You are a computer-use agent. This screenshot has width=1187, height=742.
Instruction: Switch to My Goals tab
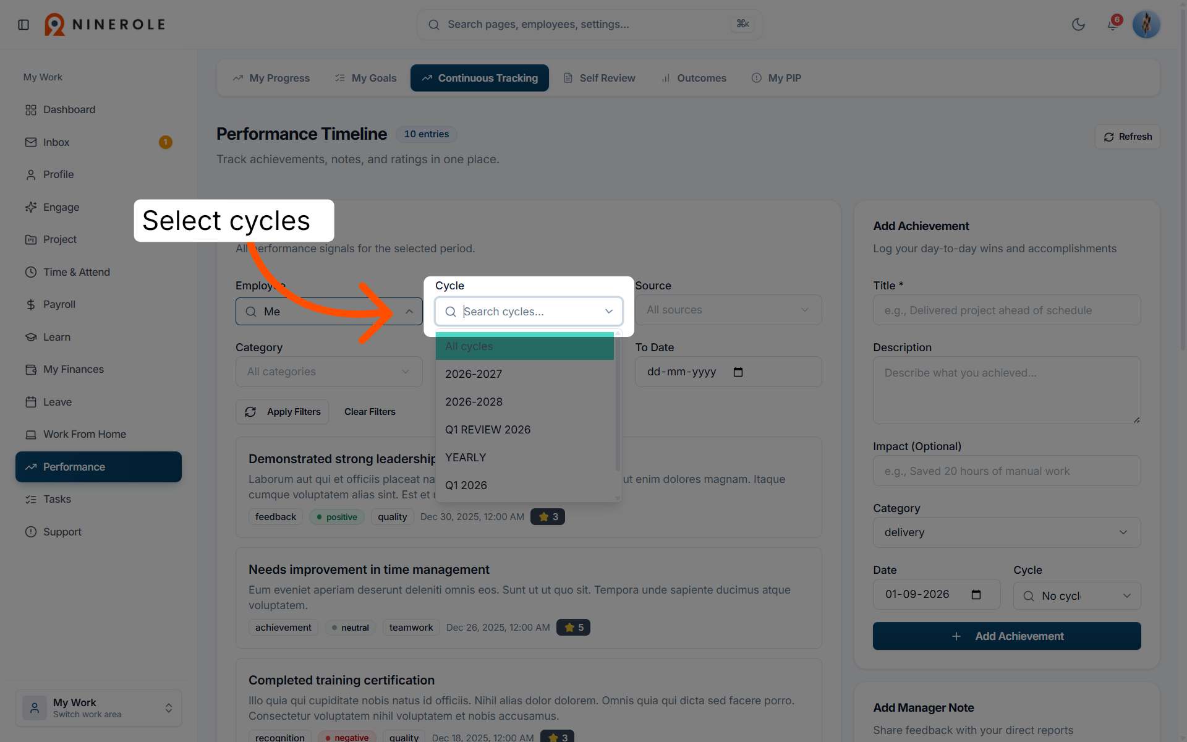[x=365, y=78]
